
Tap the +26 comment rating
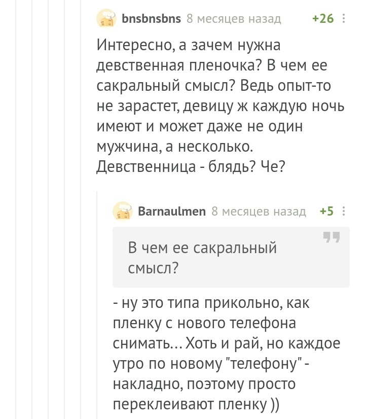point(323,19)
